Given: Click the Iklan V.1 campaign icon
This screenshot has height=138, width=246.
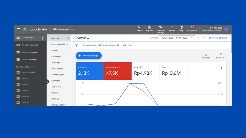Looking at the screenshot, I should point(18,78).
